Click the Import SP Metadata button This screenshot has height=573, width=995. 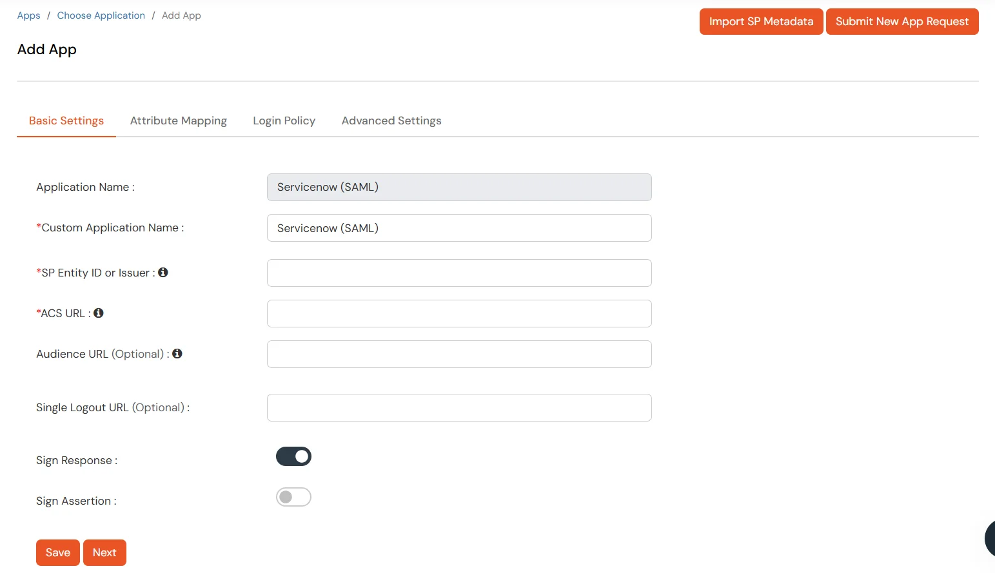pyautogui.click(x=760, y=21)
